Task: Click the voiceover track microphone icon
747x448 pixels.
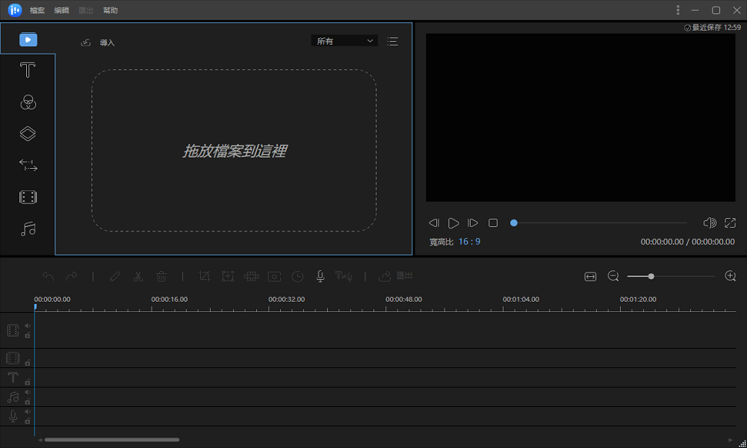Action: pyautogui.click(x=13, y=417)
